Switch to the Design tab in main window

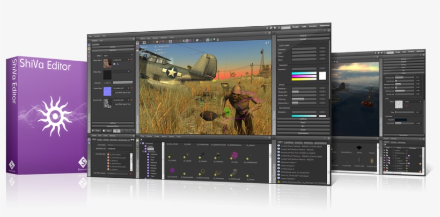[296, 27]
